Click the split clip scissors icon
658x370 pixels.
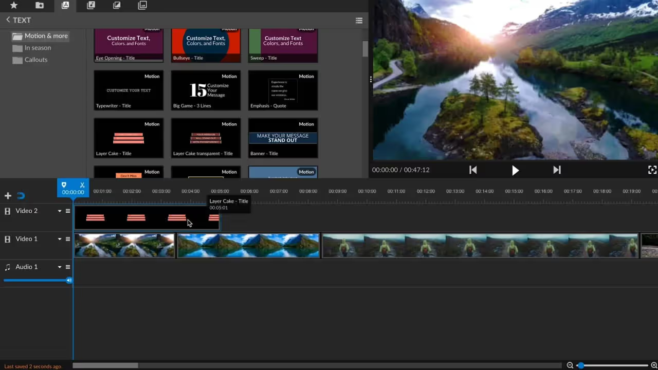click(x=82, y=185)
